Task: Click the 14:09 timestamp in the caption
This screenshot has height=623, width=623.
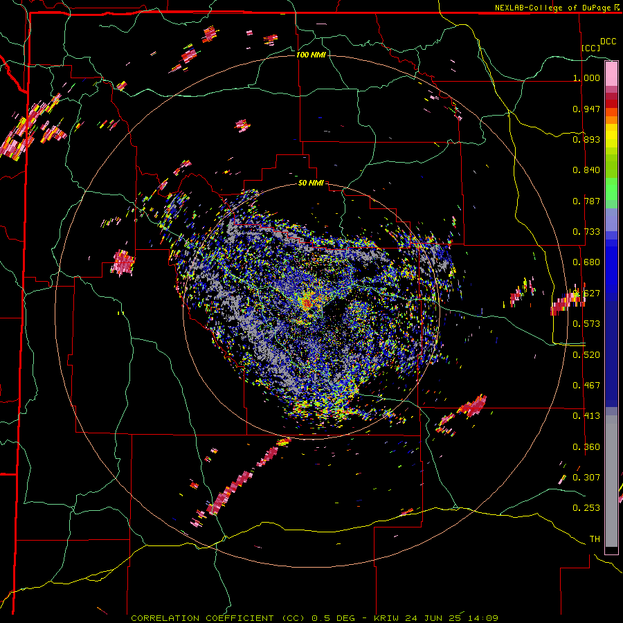Action: pyautogui.click(x=482, y=618)
